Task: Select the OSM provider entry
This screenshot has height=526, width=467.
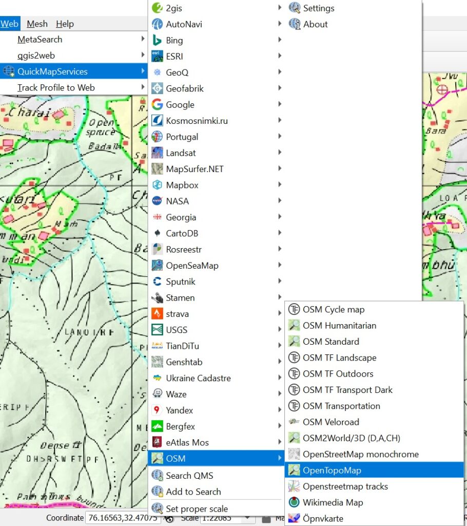Action: [x=216, y=458]
